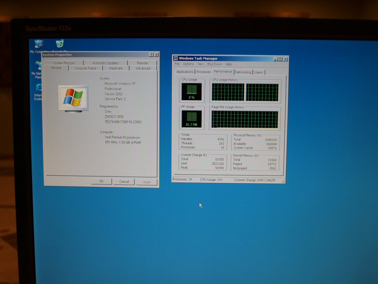Click Kernel Memory Nonpaged value 3592

273,169
